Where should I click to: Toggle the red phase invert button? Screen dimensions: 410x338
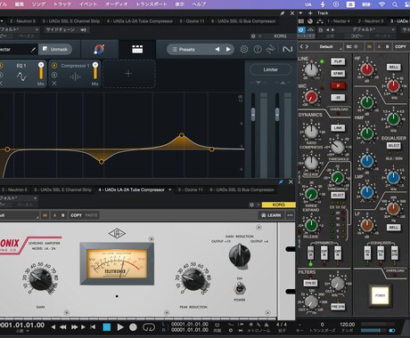tap(338, 85)
